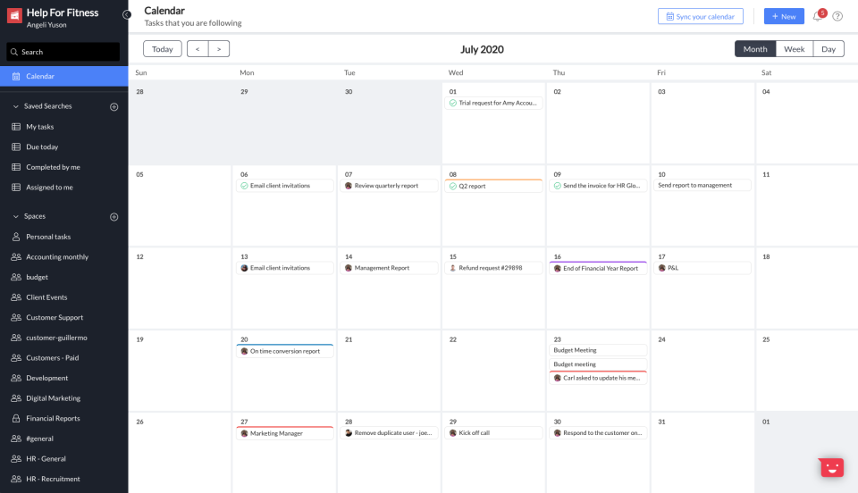
Task: Click the avatar on Review quarterly report task
Action: coord(349,186)
